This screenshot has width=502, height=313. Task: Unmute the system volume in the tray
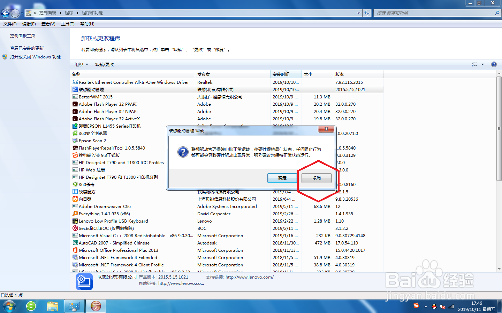point(443,306)
